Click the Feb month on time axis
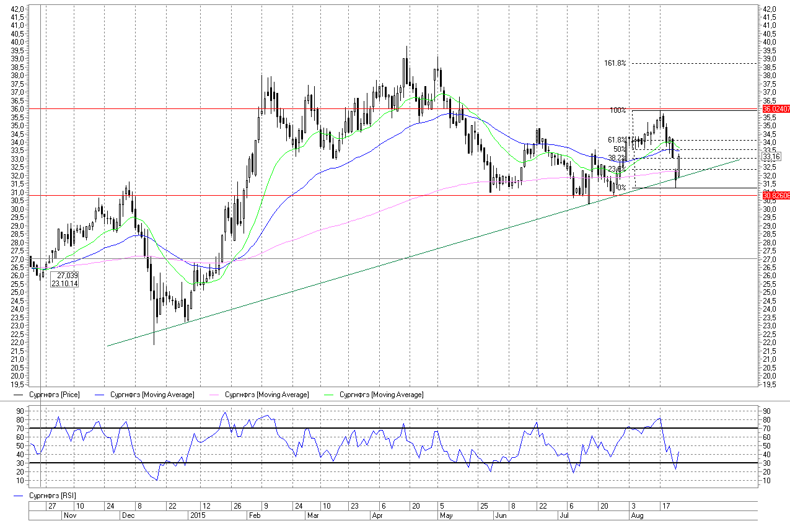This screenshot has width=790, height=521. click(254, 515)
